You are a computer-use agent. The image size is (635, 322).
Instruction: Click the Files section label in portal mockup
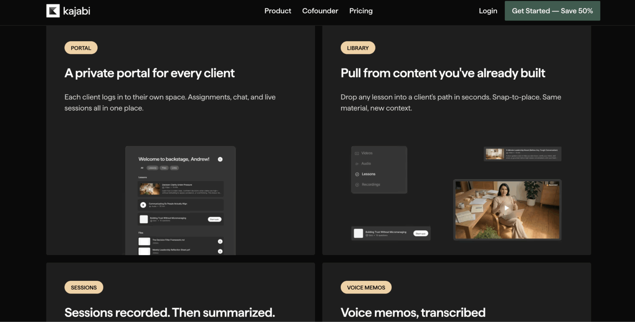141,233
